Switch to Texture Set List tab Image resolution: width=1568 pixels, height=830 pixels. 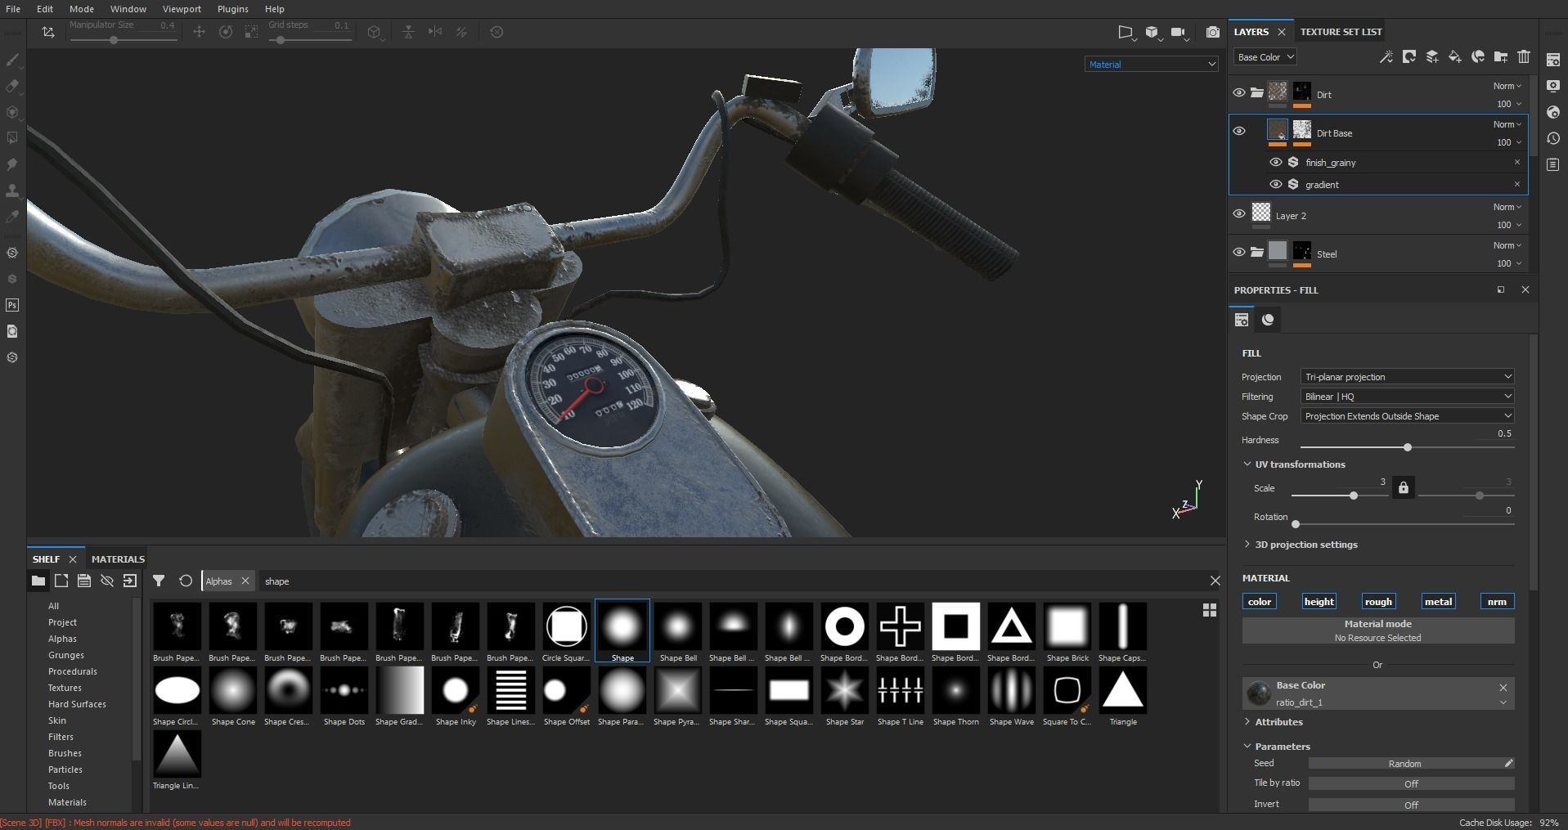point(1341,32)
